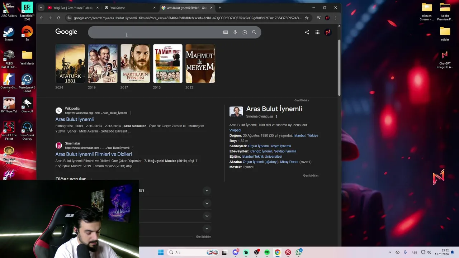Image resolution: width=459 pixels, height=258 pixels.
Task: Open the Google apps grid
Action: pos(317,32)
